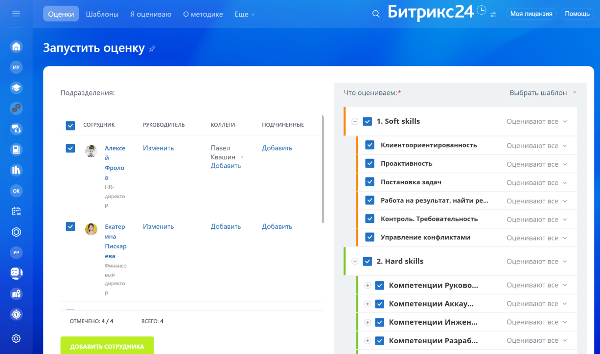Open the Я оцениваю tab
Image resolution: width=600 pixels, height=354 pixels.
[x=151, y=14]
